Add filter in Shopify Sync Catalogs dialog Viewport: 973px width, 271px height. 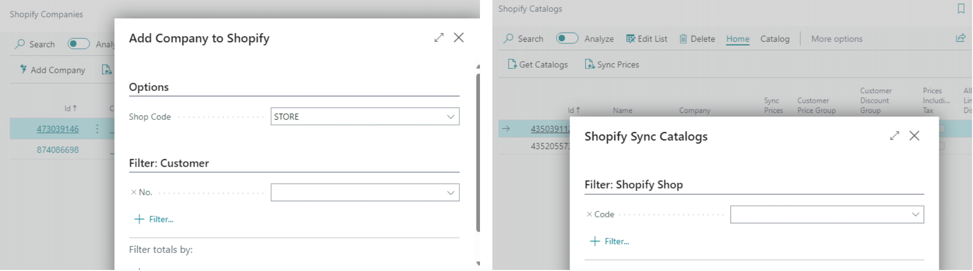pos(609,241)
